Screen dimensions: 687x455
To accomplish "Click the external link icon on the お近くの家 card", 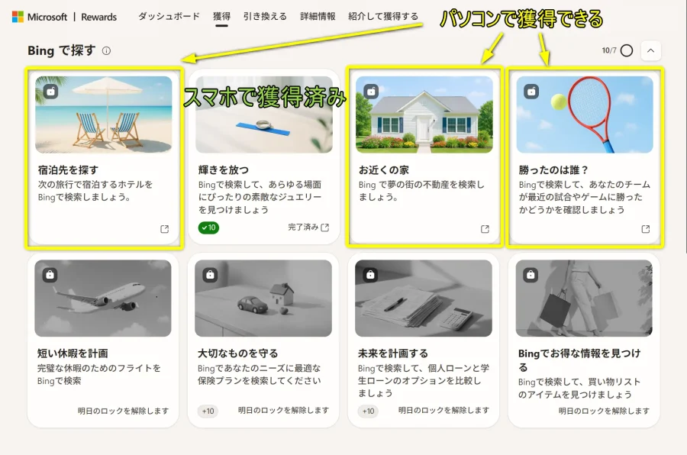I will (x=485, y=229).
